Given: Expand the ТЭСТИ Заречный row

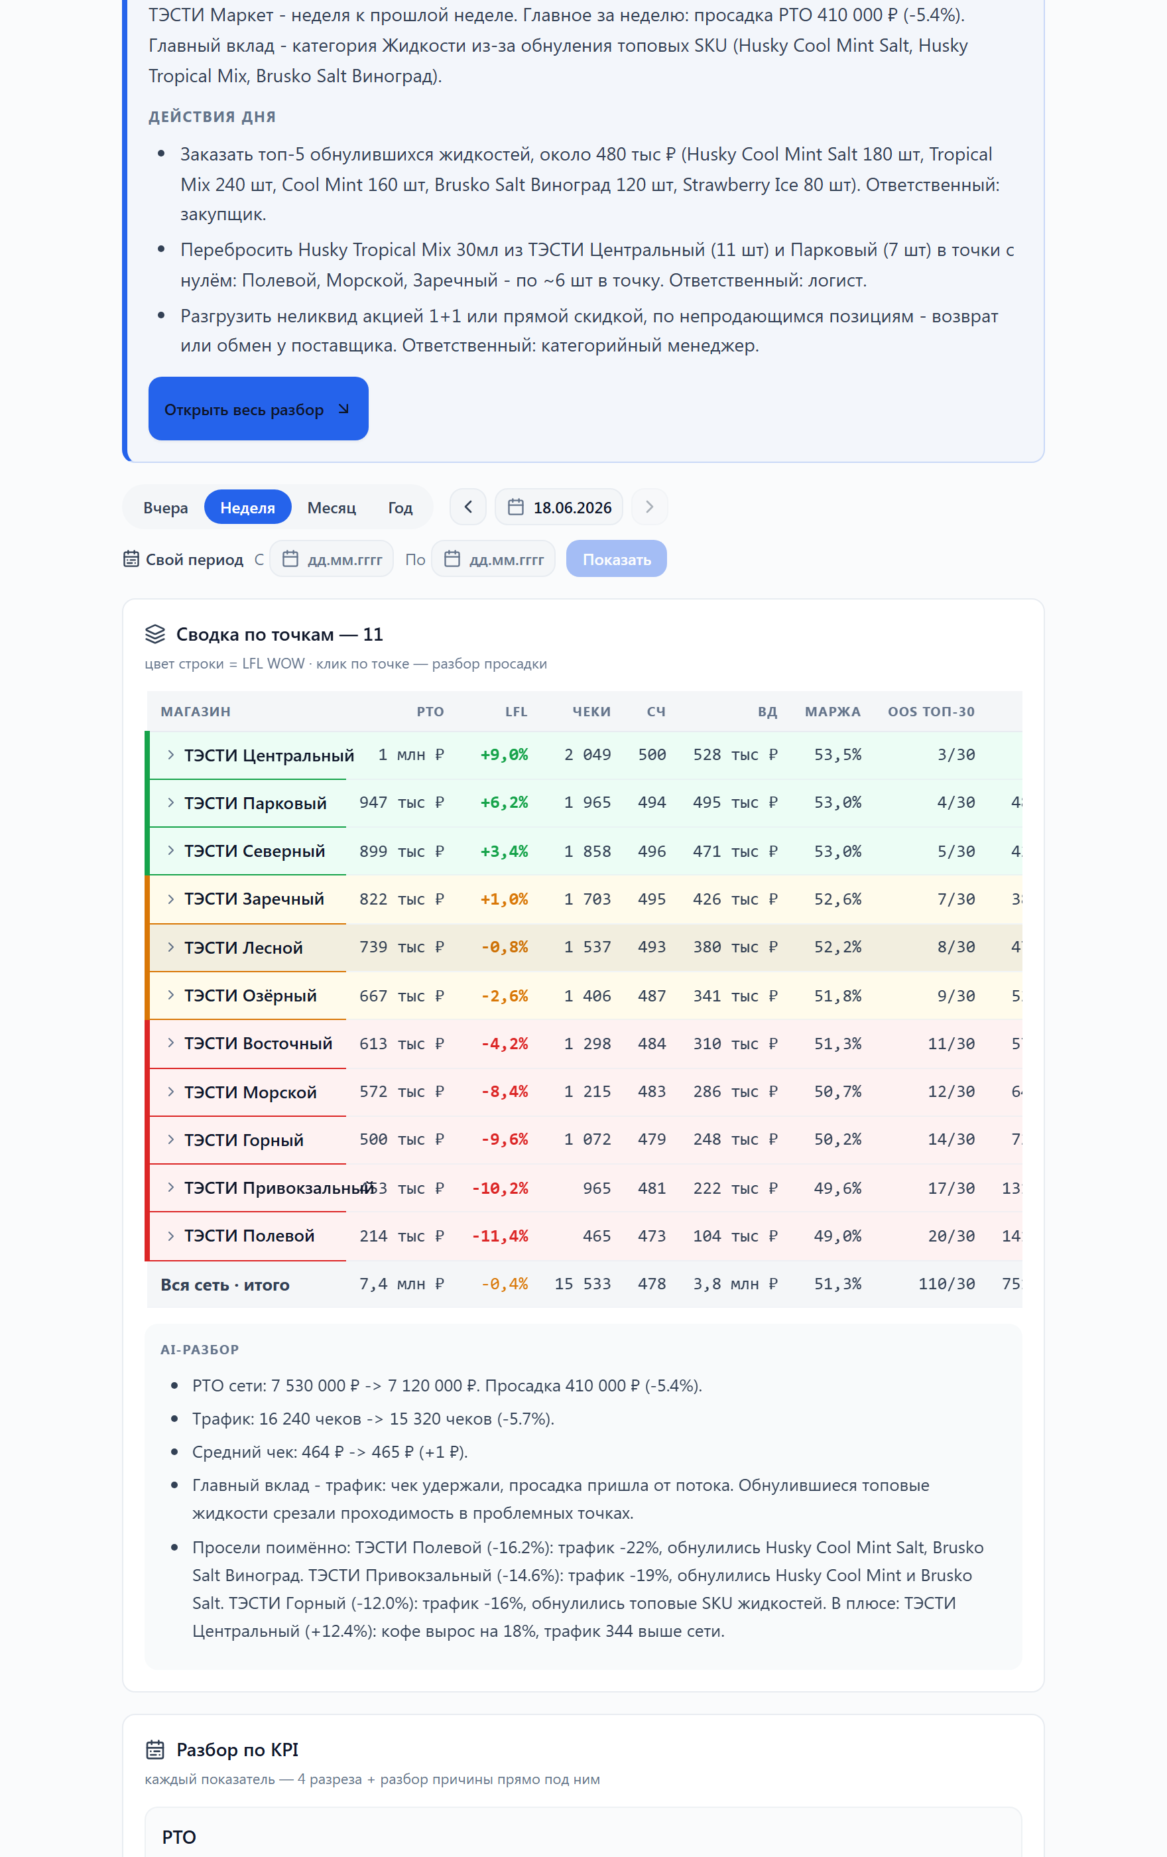Looking at the screenshot, I should pyautogui.click(x=171, y=899).
